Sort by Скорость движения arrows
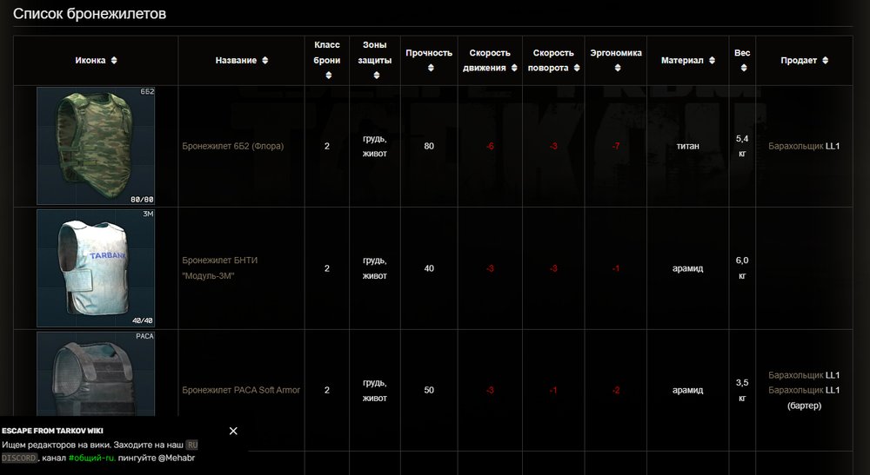This screenshot has width=870, height=475. (x=514, y=68)
